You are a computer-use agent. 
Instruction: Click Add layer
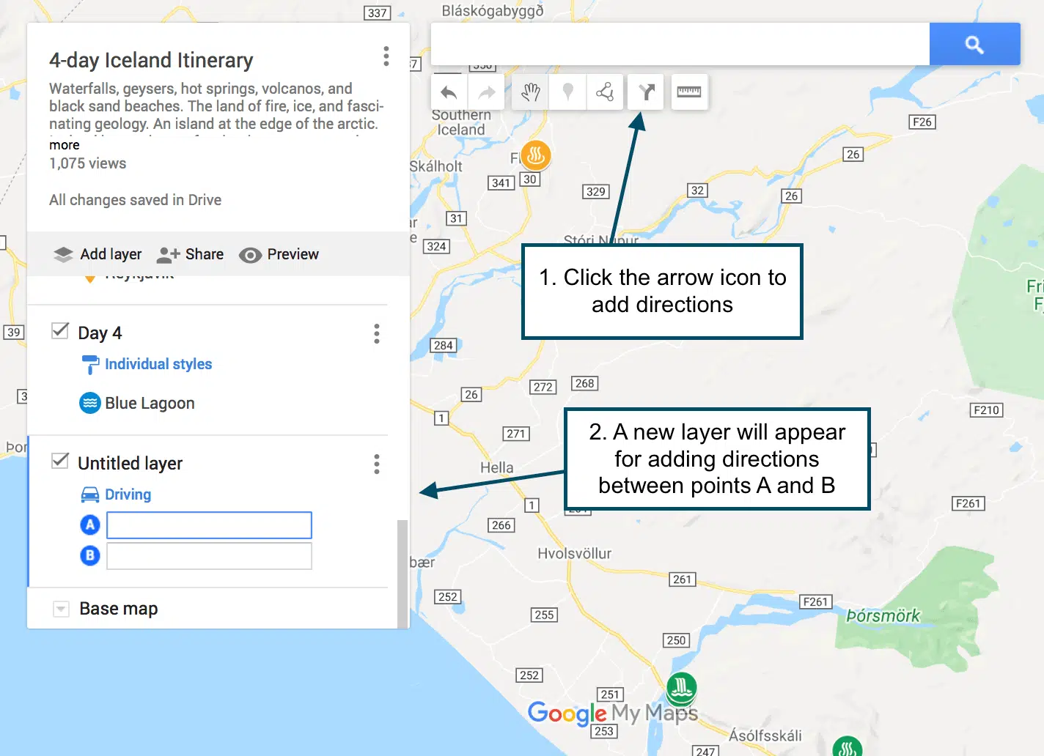click(x=98, y=254)
